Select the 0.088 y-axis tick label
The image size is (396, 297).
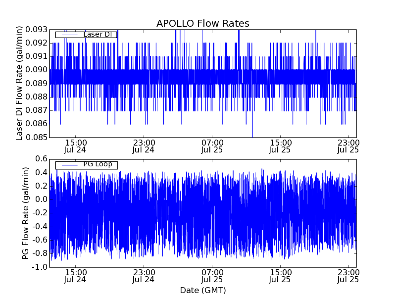pyautogui.click(x=36, y=97)
